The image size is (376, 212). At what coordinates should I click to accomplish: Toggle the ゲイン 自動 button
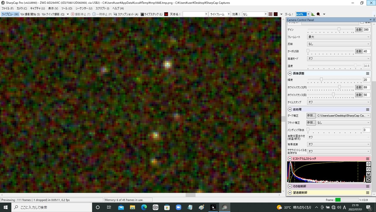(359, 30)
